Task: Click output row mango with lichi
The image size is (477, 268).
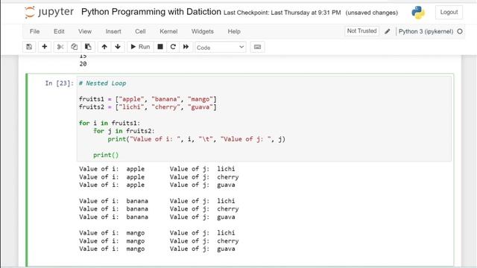Action: [157, 233]
